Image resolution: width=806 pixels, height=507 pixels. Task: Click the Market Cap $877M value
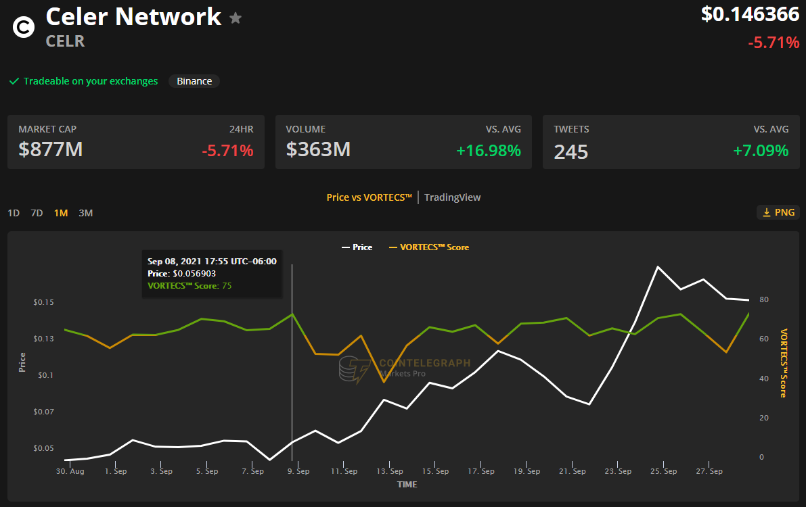pos(50,149)
